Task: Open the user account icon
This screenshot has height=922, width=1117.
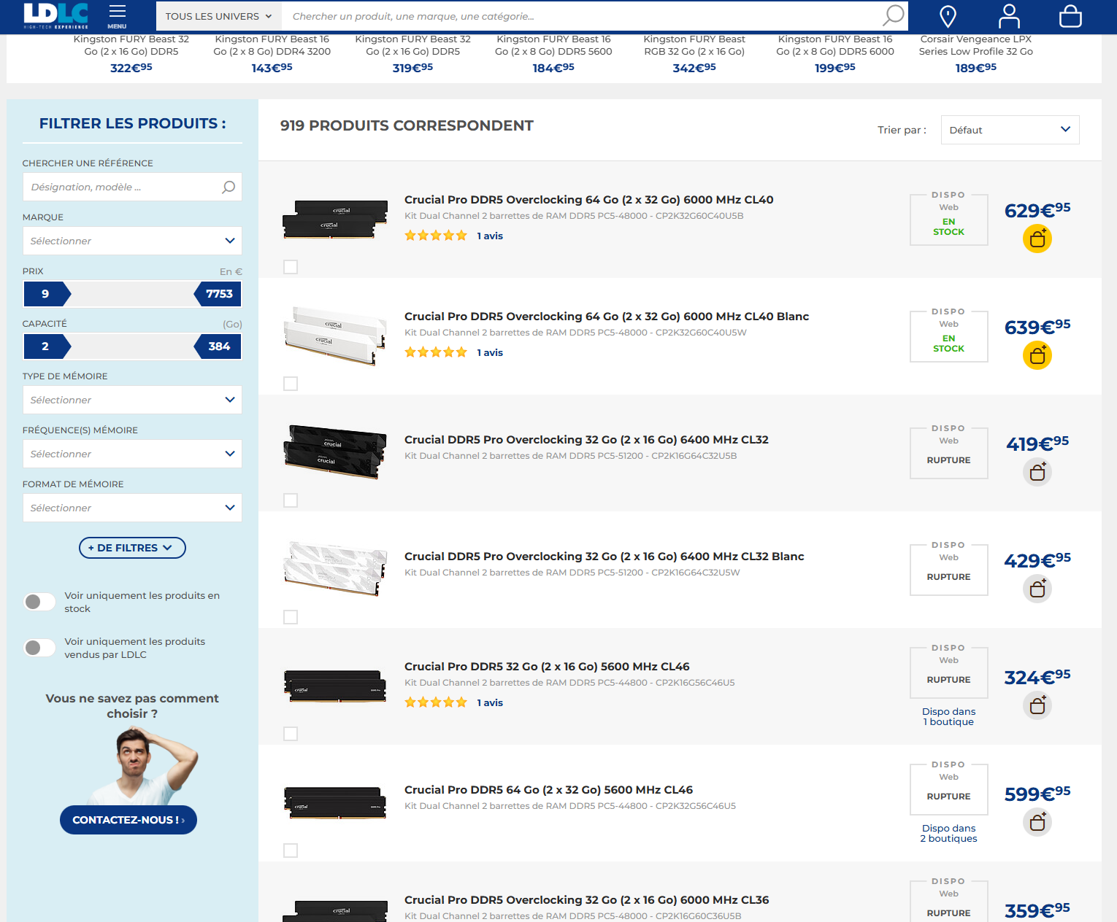Action: click(x=1009, y=16)
